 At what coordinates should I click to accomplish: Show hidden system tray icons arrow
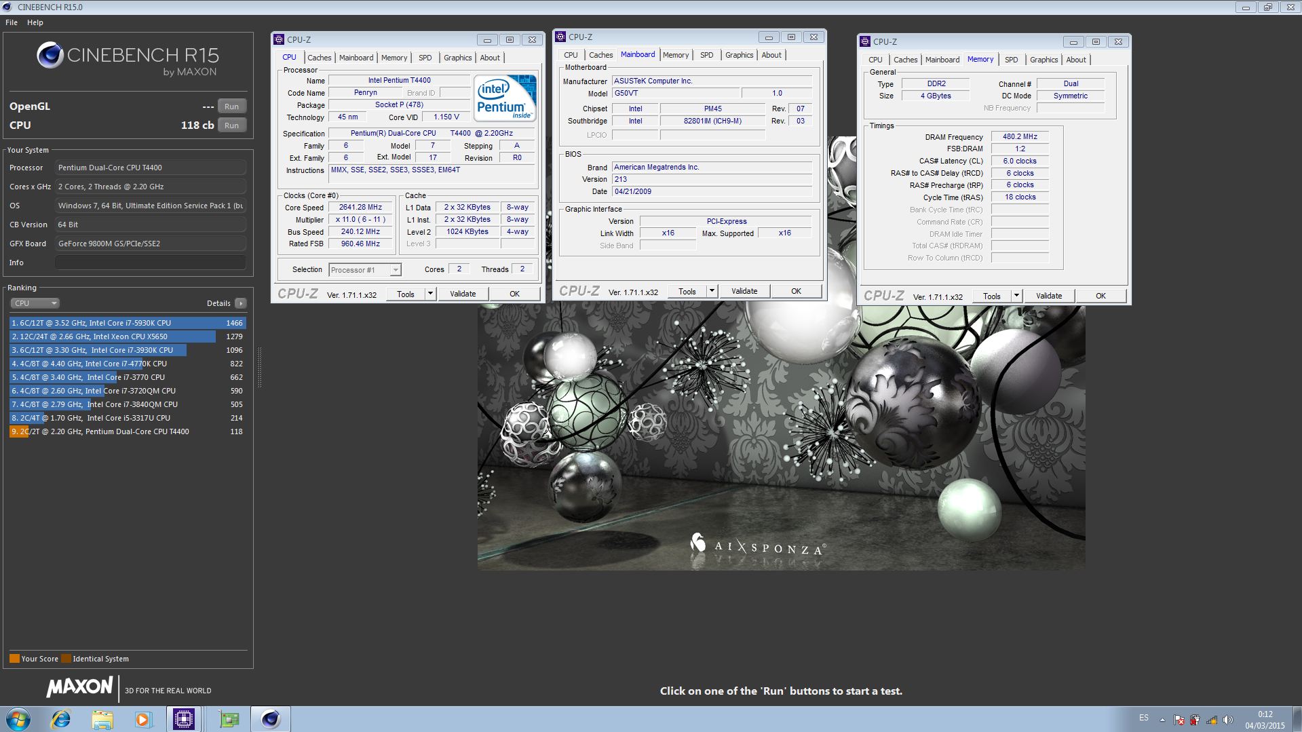coord(1162,720)
